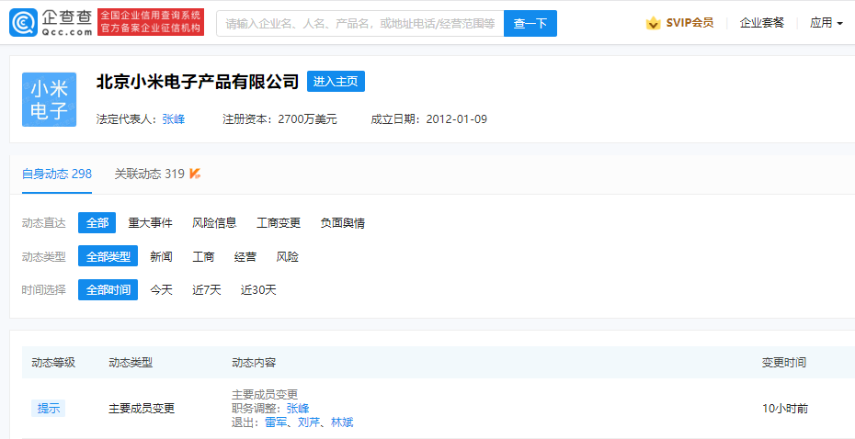The width and height of the screenshot is (855, 439).
Task: Open 张峰 link in 职务调整 row
Action: pos(298,409)
